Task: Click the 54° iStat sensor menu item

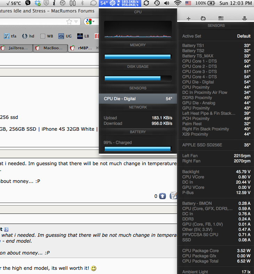Action: (x=104, y=3)
